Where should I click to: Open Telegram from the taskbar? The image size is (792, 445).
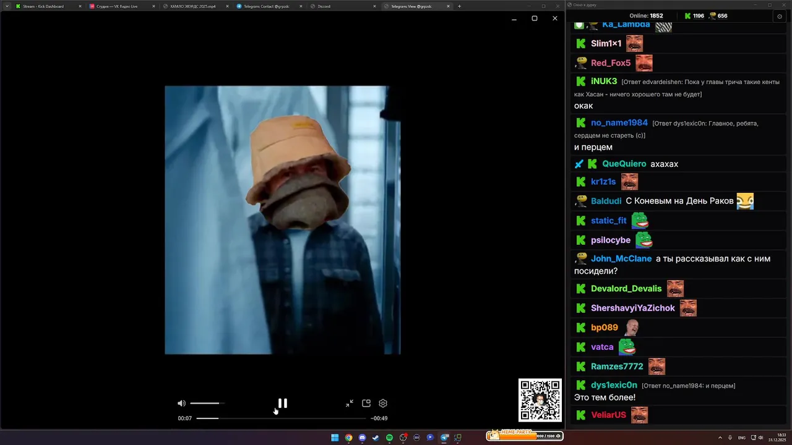coord(444,438)
